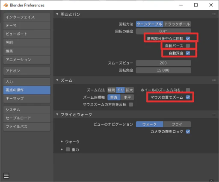Click the ズーム panel drag grip
Screen dimensions: 219x182
[214, 80]
